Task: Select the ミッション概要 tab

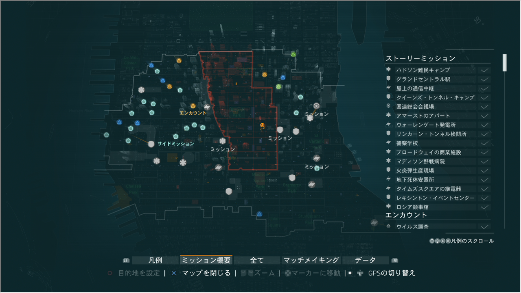Action: (206, 261)
